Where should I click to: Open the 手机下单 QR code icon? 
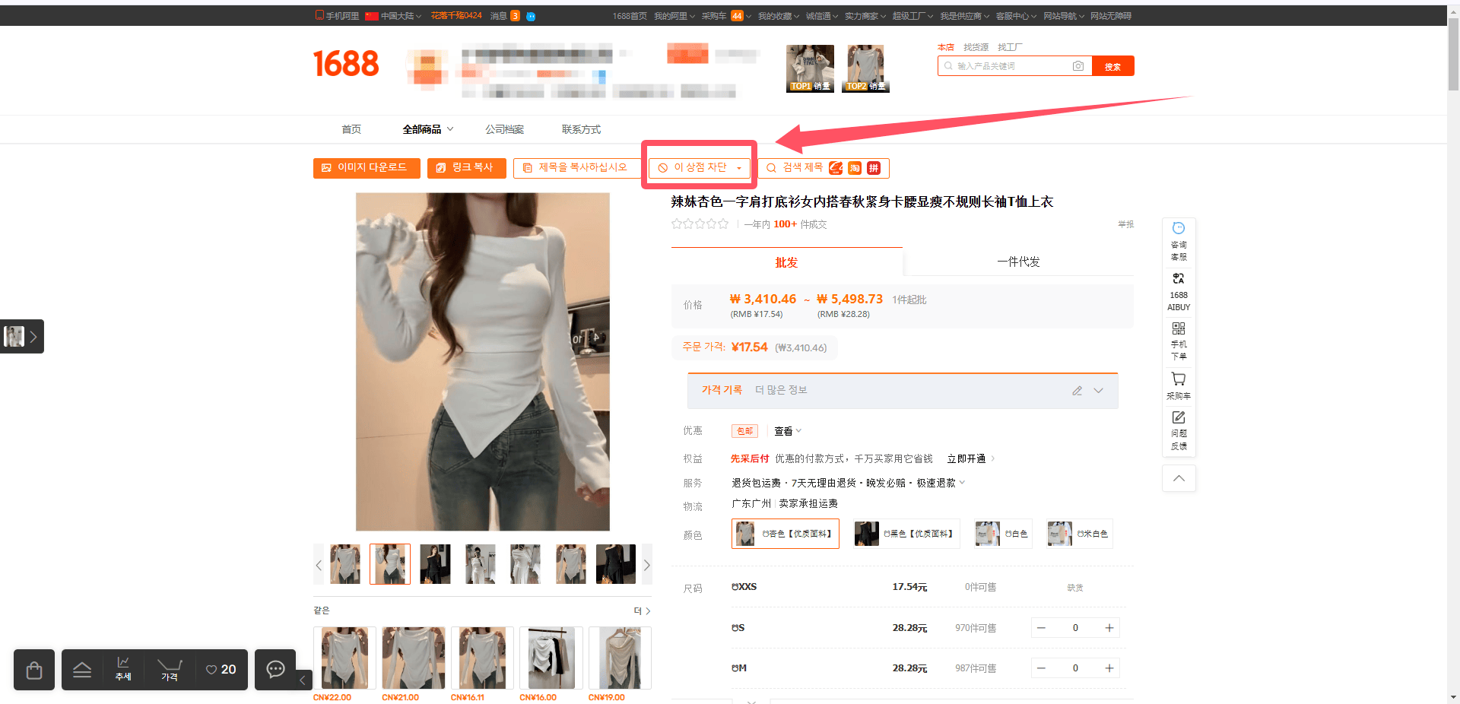pyautogui.click(x=1179, y=341)
